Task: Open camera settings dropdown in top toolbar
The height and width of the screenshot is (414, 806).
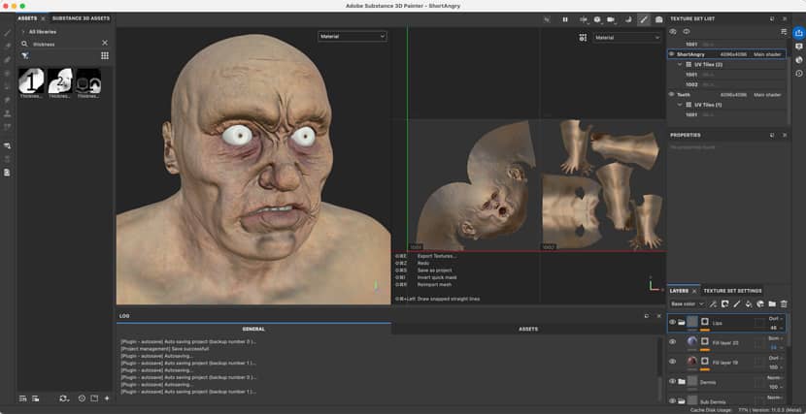Action: pos(611,19)
